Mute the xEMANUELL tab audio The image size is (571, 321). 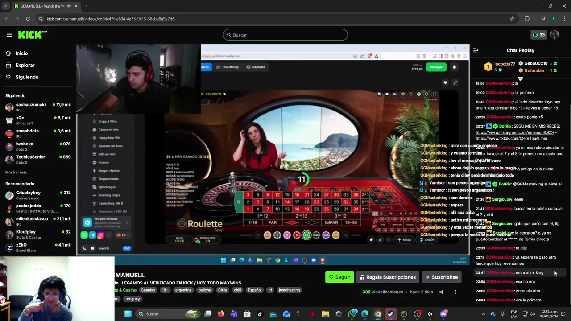coord(69,6)
